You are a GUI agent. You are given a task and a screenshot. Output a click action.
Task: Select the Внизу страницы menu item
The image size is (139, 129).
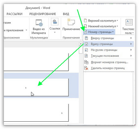click(109, 44)
